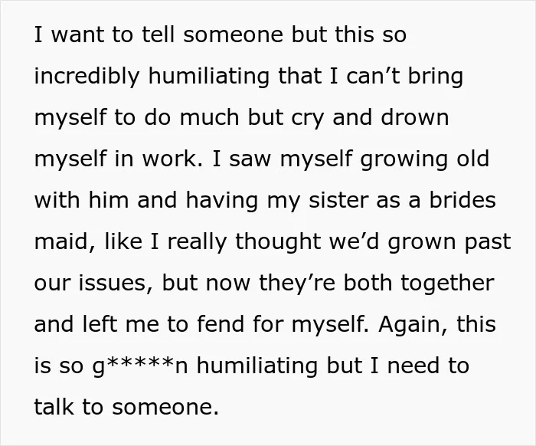Click the word "incredibly" in the paragraph

click(x=87, y=77)
